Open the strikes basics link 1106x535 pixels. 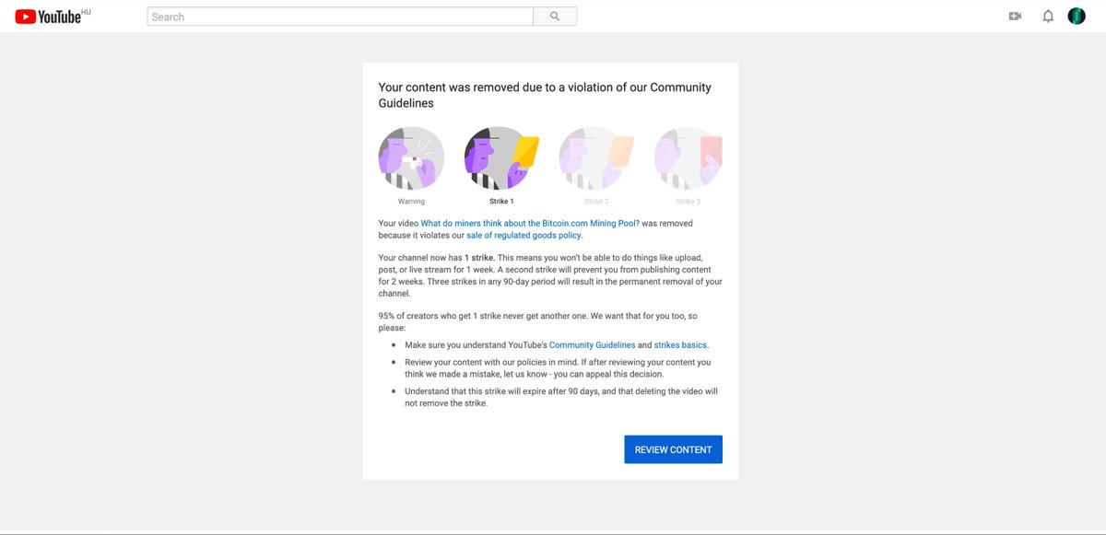coord(680,345)
